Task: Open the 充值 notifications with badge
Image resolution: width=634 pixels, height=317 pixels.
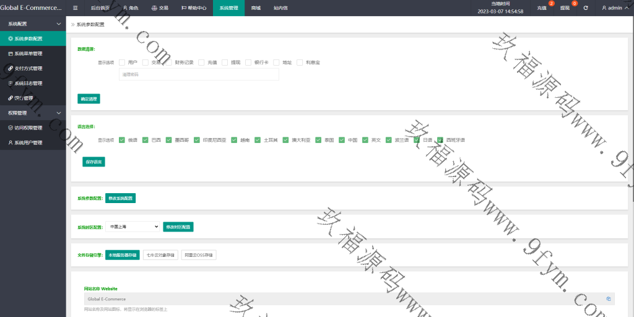Action: click(x=542, y=8)
